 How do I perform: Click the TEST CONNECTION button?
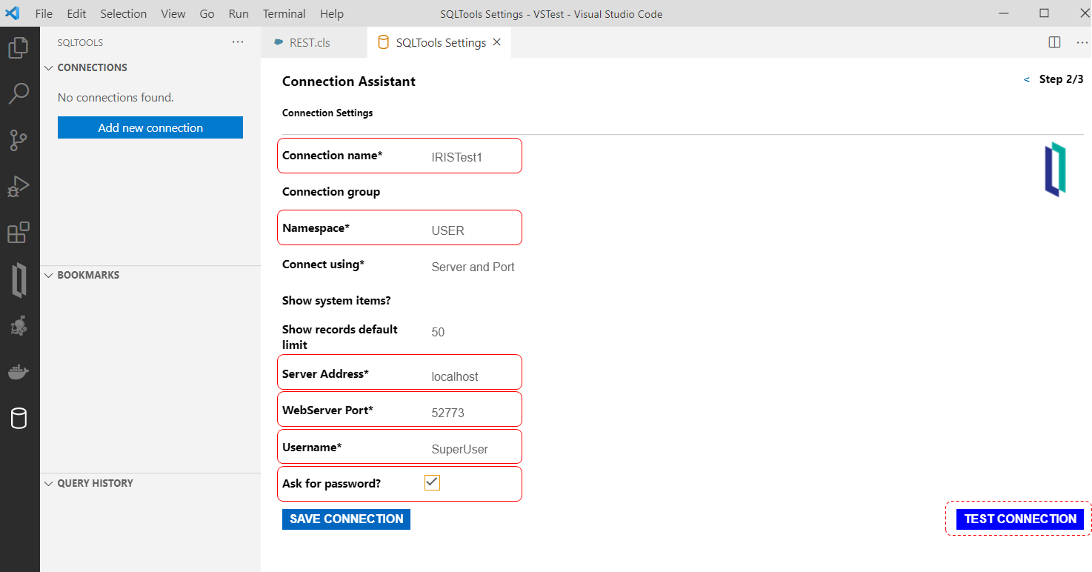[1019, 519]
